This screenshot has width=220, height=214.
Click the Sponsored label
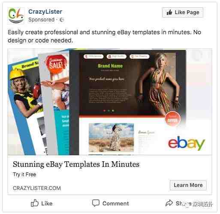click(x=41, y=20)
